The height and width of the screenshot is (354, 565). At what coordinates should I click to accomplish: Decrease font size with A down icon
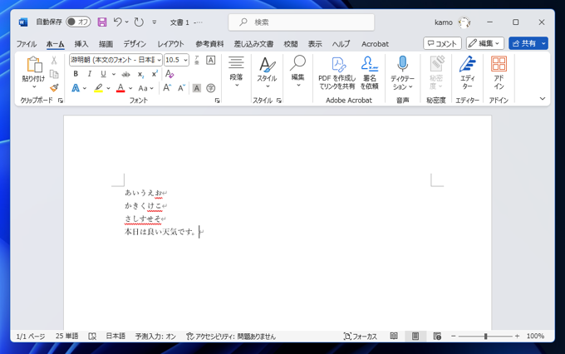(181, 87)
